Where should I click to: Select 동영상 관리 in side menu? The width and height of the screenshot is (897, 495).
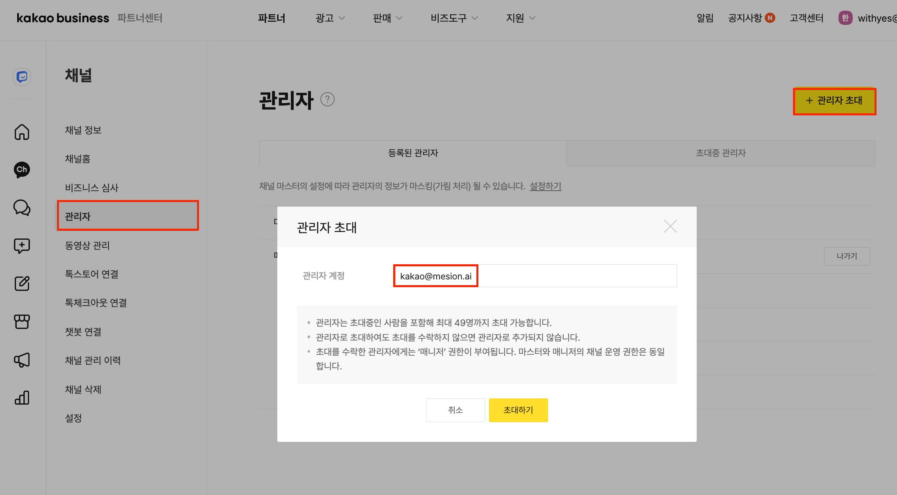(x=87, y=245)
